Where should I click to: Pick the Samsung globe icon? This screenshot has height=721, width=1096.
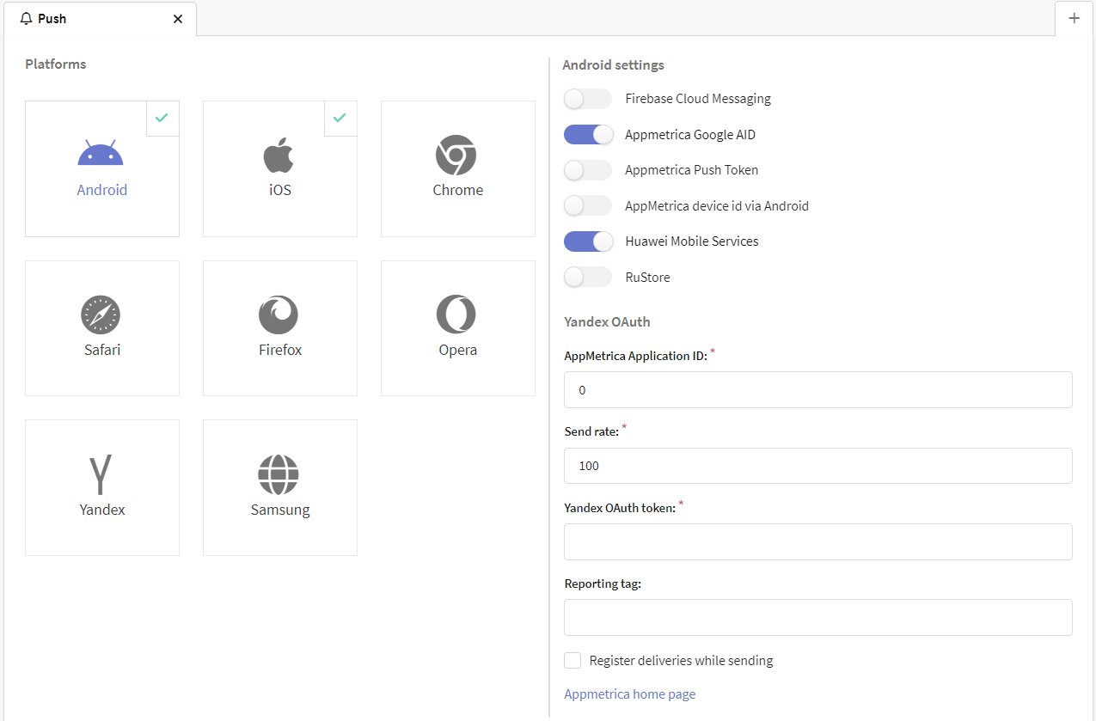click(x=279, y=474)
